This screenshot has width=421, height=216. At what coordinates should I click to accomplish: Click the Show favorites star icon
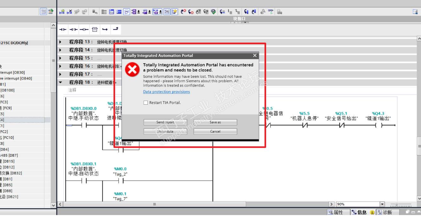click(x=174, y=12)
